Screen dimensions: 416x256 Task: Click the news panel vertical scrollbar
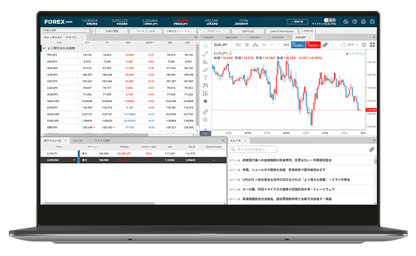(x=375, y=161)
